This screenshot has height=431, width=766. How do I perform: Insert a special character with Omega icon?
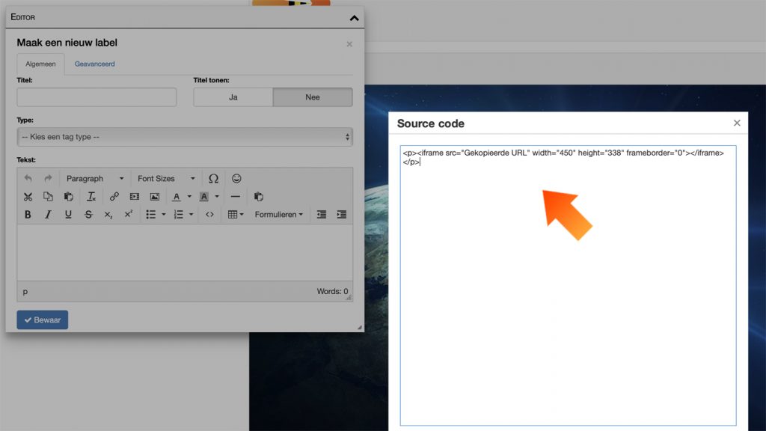coord(213,178)
